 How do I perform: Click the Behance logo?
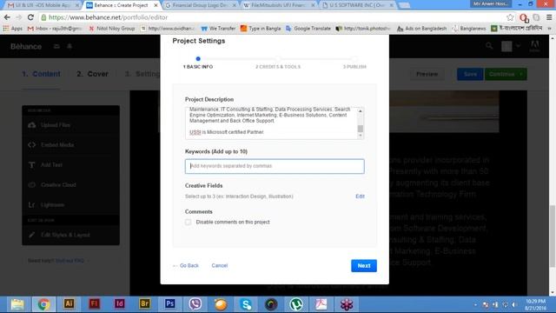[26, 46]
